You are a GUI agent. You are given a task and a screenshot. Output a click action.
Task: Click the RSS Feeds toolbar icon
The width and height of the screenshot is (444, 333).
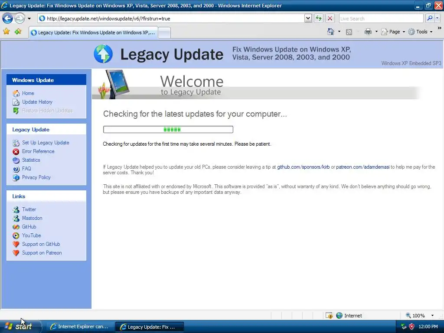point(349,32)
